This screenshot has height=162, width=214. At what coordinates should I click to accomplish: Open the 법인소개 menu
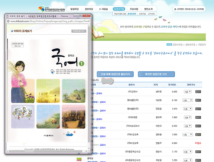coord(148,9)
